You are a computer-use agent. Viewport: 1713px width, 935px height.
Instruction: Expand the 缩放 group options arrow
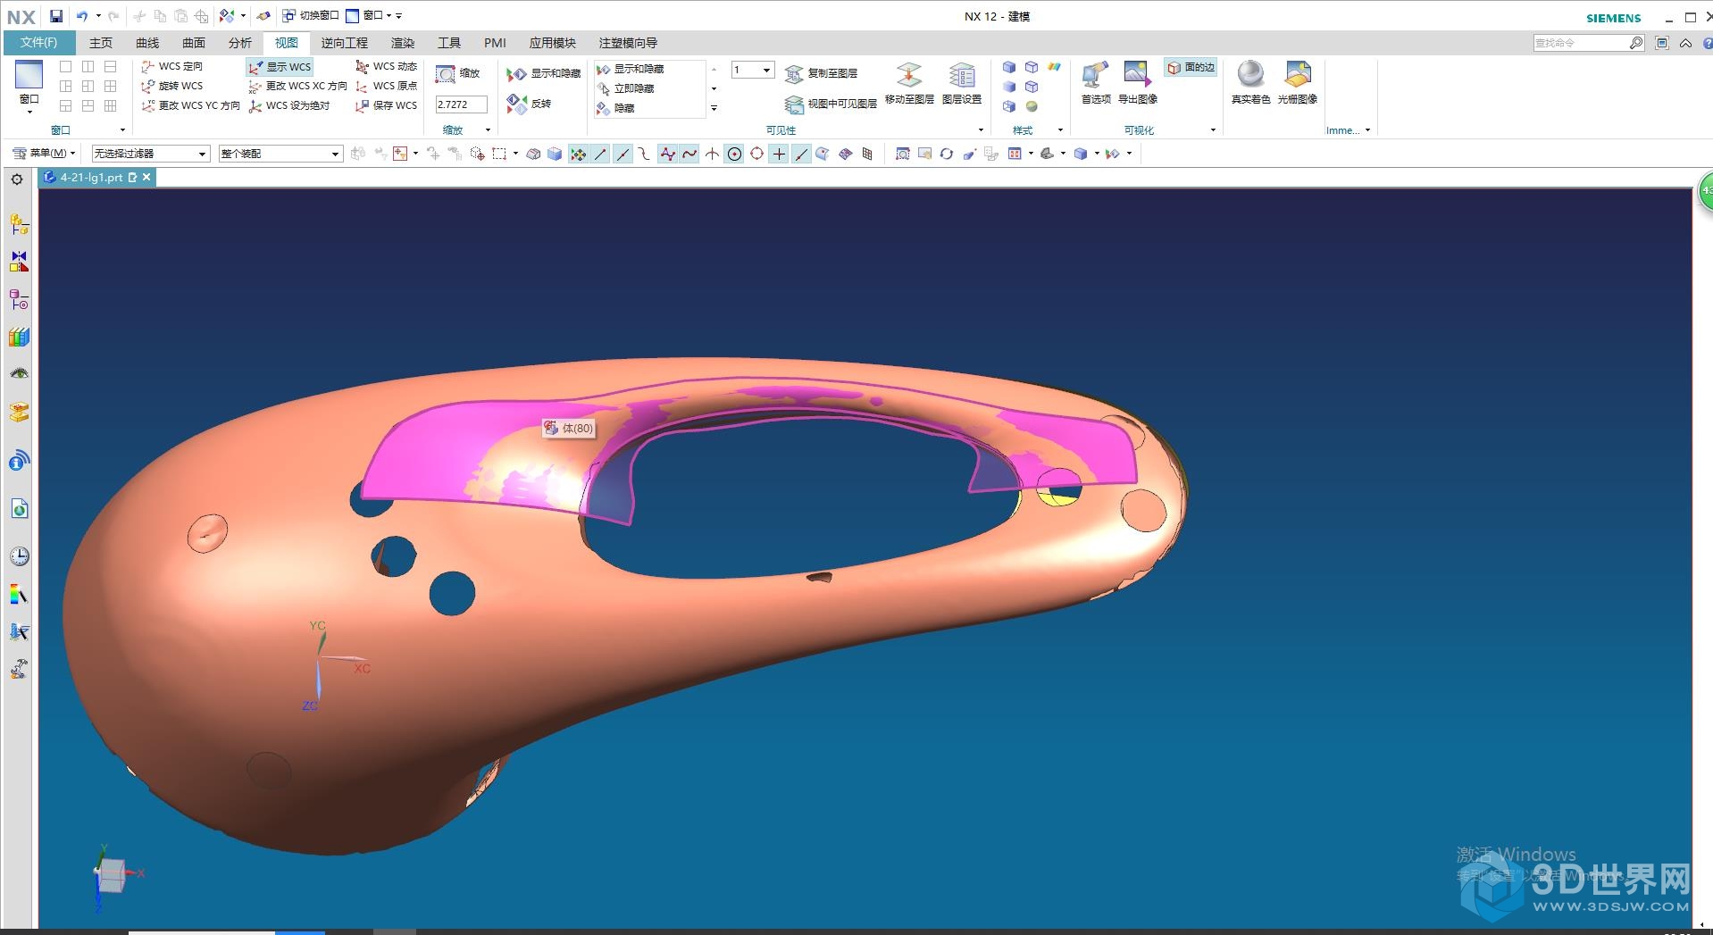(488, 130)
